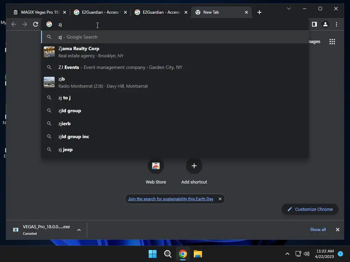
Task: Go forward using the forward arrow
Action: [x=25, y=24]
